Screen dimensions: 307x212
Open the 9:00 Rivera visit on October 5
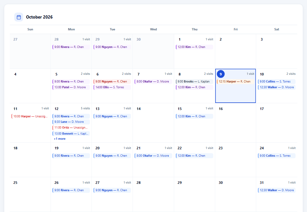pos(71,82)
